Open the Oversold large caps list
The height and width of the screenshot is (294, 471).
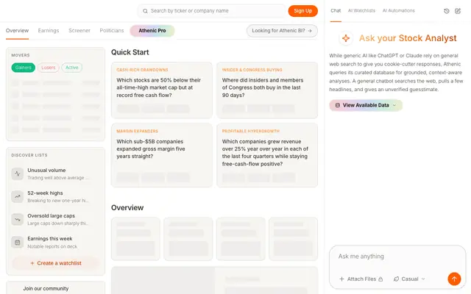[56, 219]
